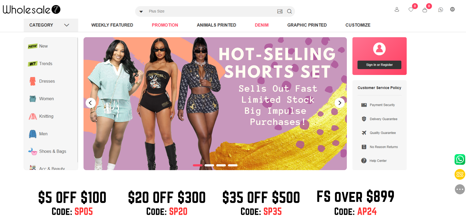Go to previous banner slide
Screen dimensions: 466x223
[x=90, y=103]
